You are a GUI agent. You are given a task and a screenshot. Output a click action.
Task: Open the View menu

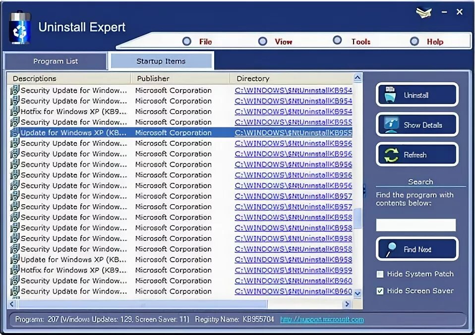click(283, 42)
